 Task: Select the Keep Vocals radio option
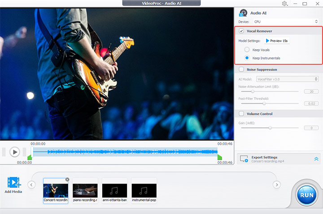coord(247,50)
